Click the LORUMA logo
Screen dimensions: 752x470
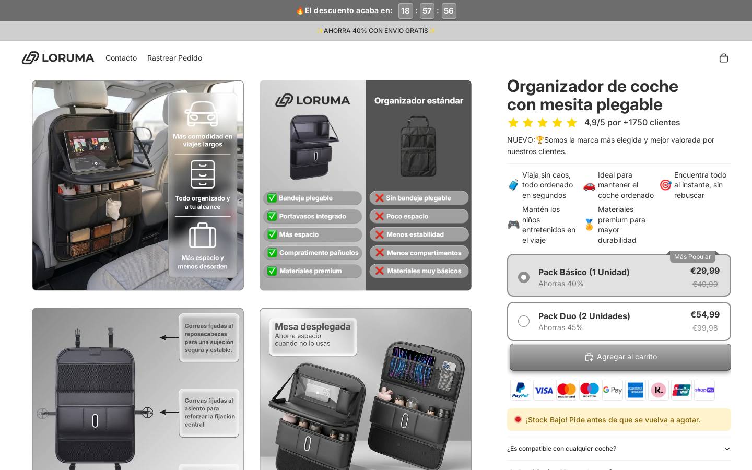[x=58, y=58]
